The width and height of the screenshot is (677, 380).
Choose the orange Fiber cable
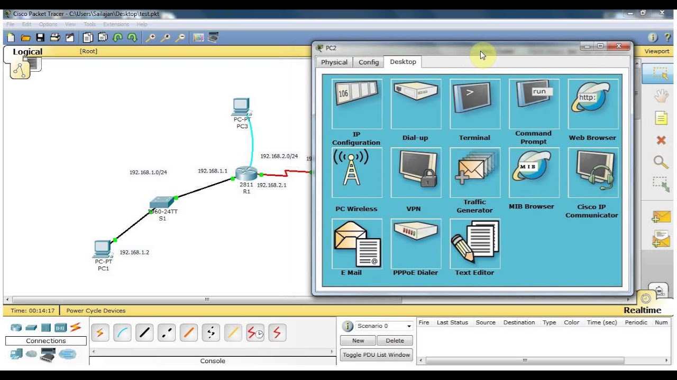(x=189, y=332)
